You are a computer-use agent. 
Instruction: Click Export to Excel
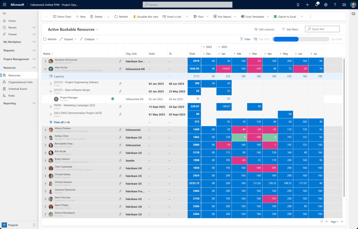(x=285, y=17)
